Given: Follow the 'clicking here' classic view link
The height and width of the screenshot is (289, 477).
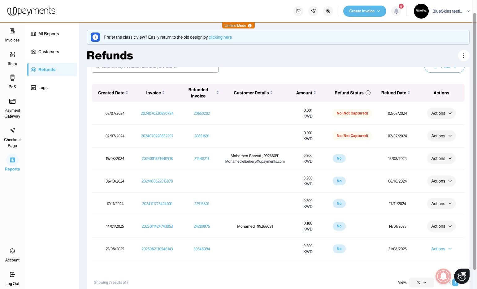Looking at the screenshot, I should pyautogui.click(x=220, y=37).
